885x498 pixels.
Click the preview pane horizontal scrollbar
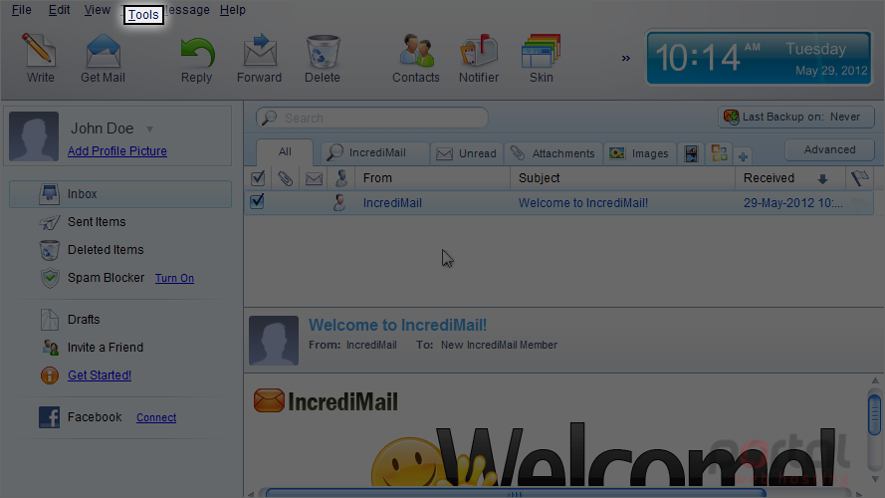click(515, 493)
